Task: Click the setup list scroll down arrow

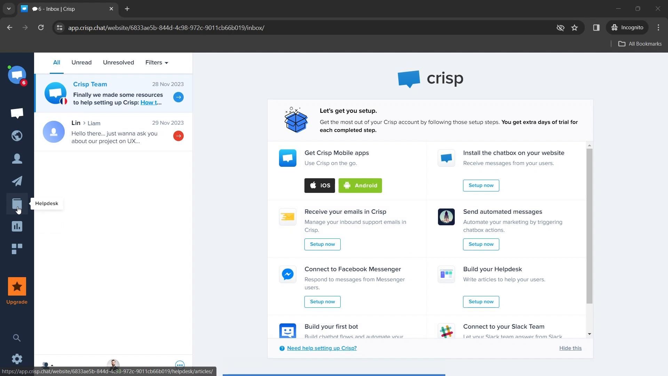Action: click(x=589, y=334)
